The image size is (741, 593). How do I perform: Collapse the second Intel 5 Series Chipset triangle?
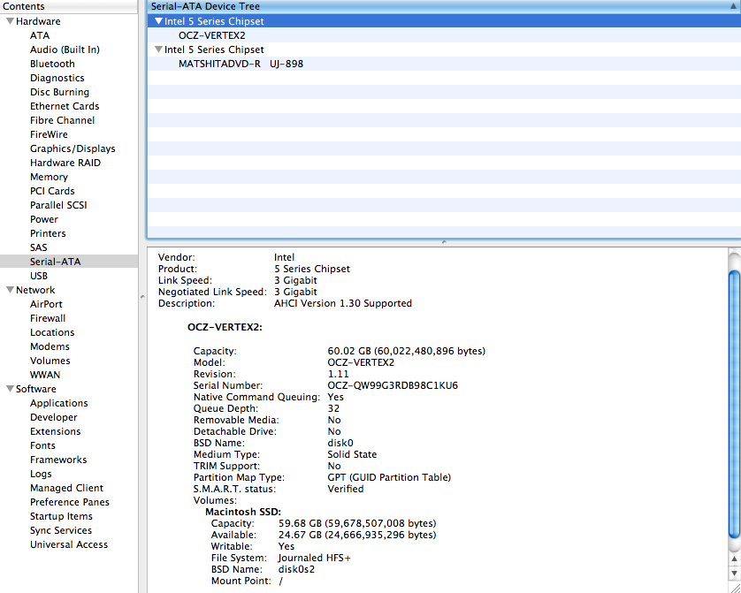click(158, 49)
